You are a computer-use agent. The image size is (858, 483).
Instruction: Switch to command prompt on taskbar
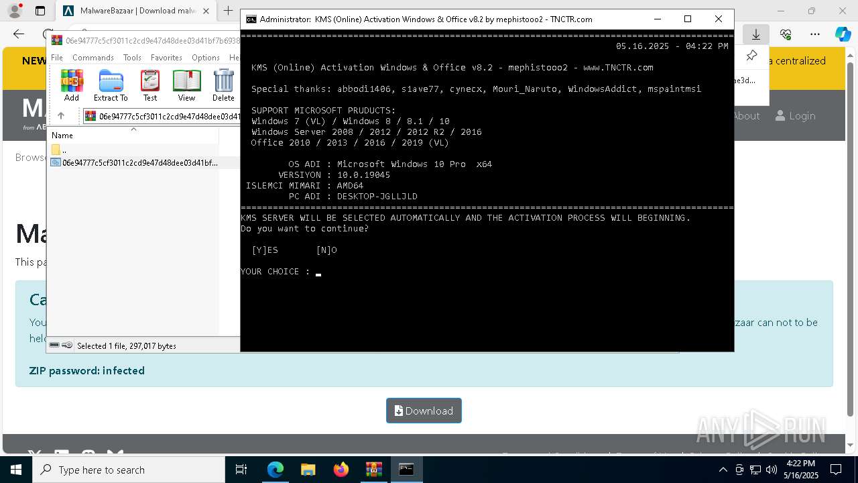pyautogui.click(x=406, y=470)
